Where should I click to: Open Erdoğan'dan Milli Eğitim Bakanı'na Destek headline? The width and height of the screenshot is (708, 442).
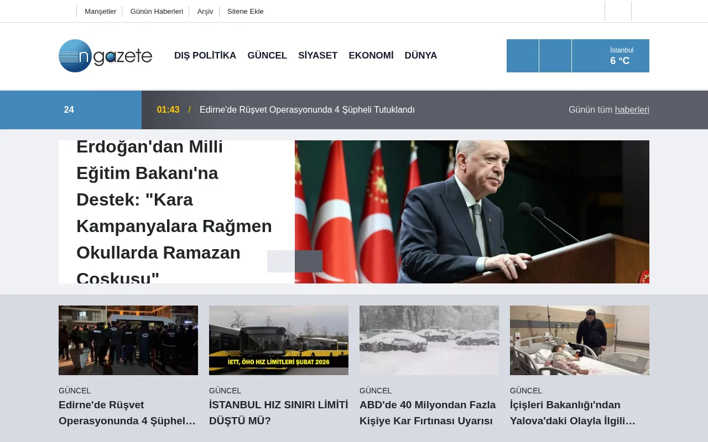[174, 212]
